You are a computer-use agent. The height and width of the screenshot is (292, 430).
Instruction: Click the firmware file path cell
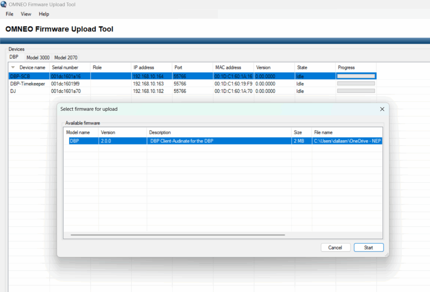347,141
